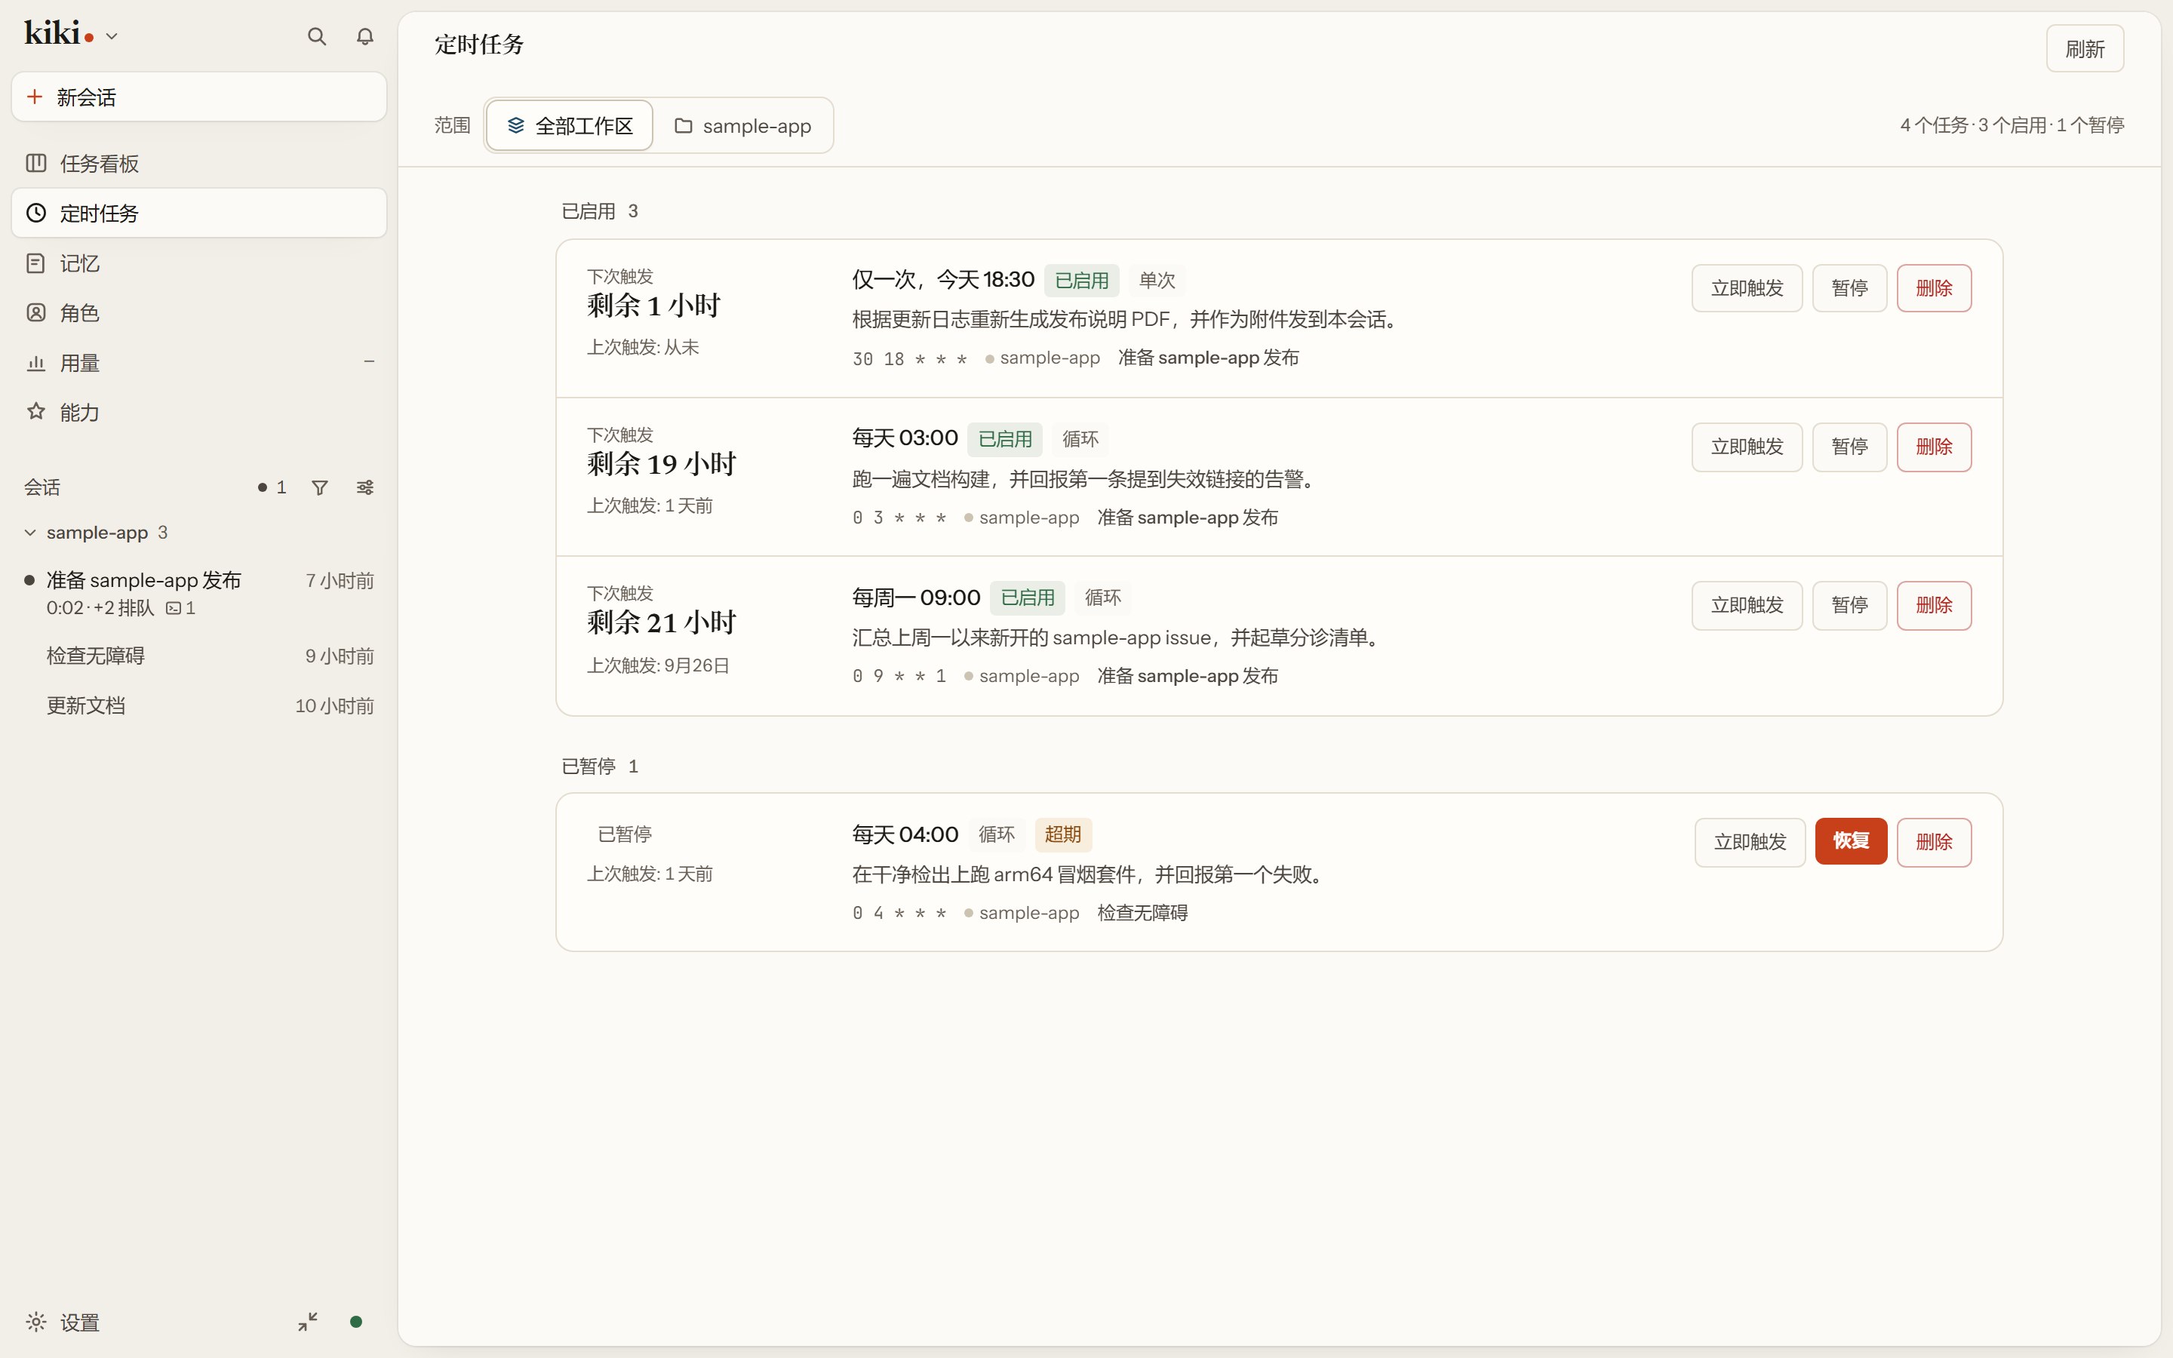Open the search magnifier icon
The height and width of the screenshot is (1358, 2173).
(316, 36)
